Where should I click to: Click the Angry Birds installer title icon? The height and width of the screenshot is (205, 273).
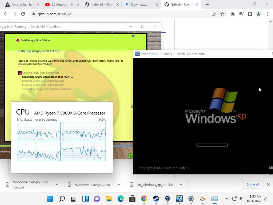(x=18, y=40)
